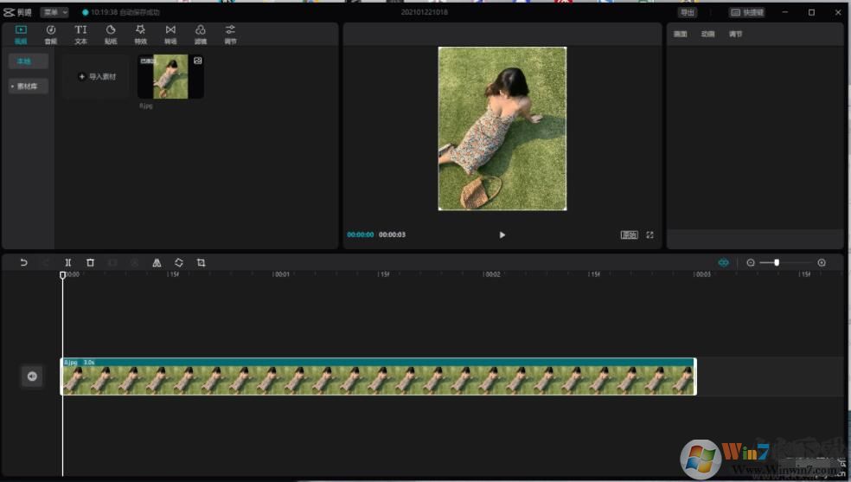
Task: Switch to the 动画 tab in properties panel
Action: tap(707, 34)
